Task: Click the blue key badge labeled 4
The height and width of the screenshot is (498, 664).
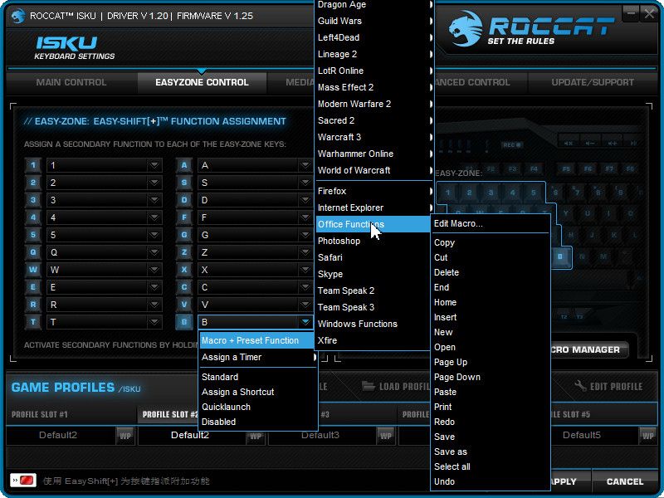Action: point(33,217)
